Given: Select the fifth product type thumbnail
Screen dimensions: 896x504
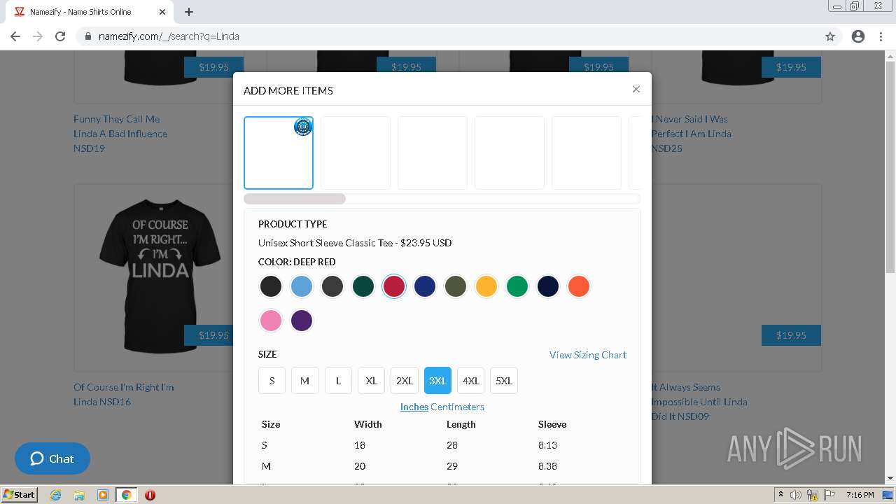Looking at the screenshot, I should click(x=587, y=153).
